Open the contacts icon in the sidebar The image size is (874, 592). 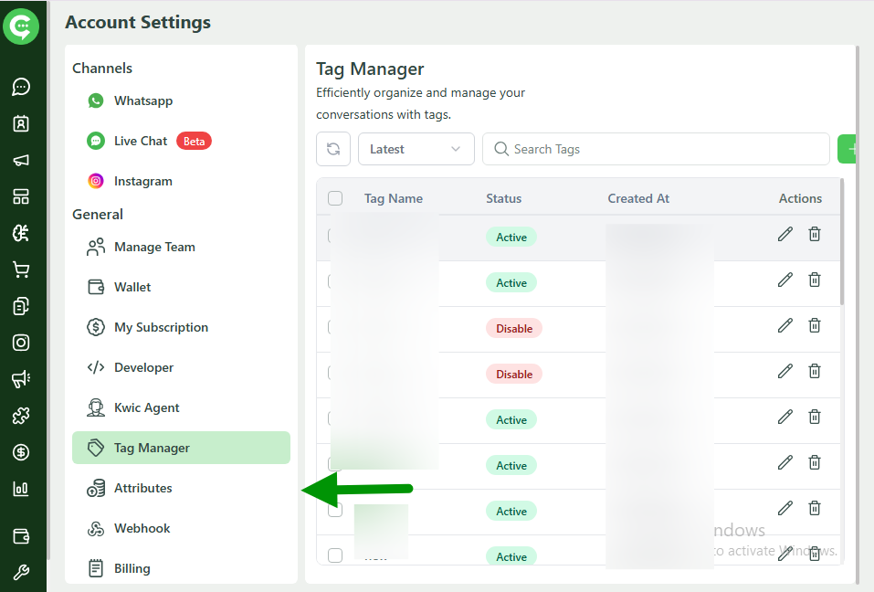coord(21,123)
